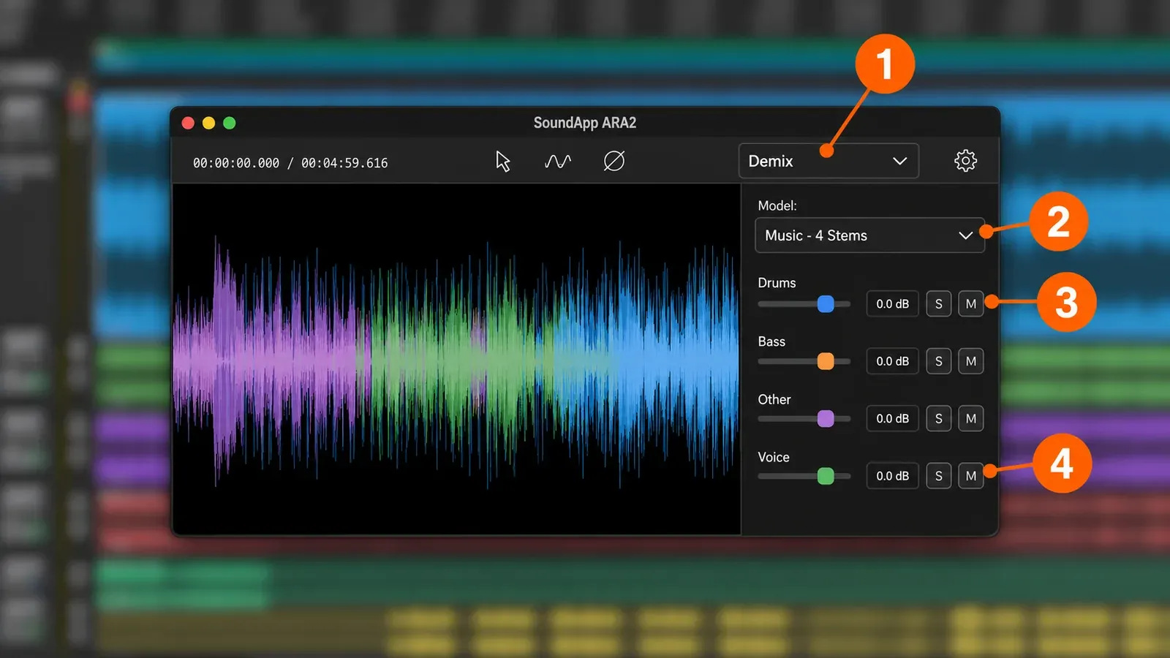Click the Bass 0.0 dB value field
The image size is (1170, 658).
(892, 361)
